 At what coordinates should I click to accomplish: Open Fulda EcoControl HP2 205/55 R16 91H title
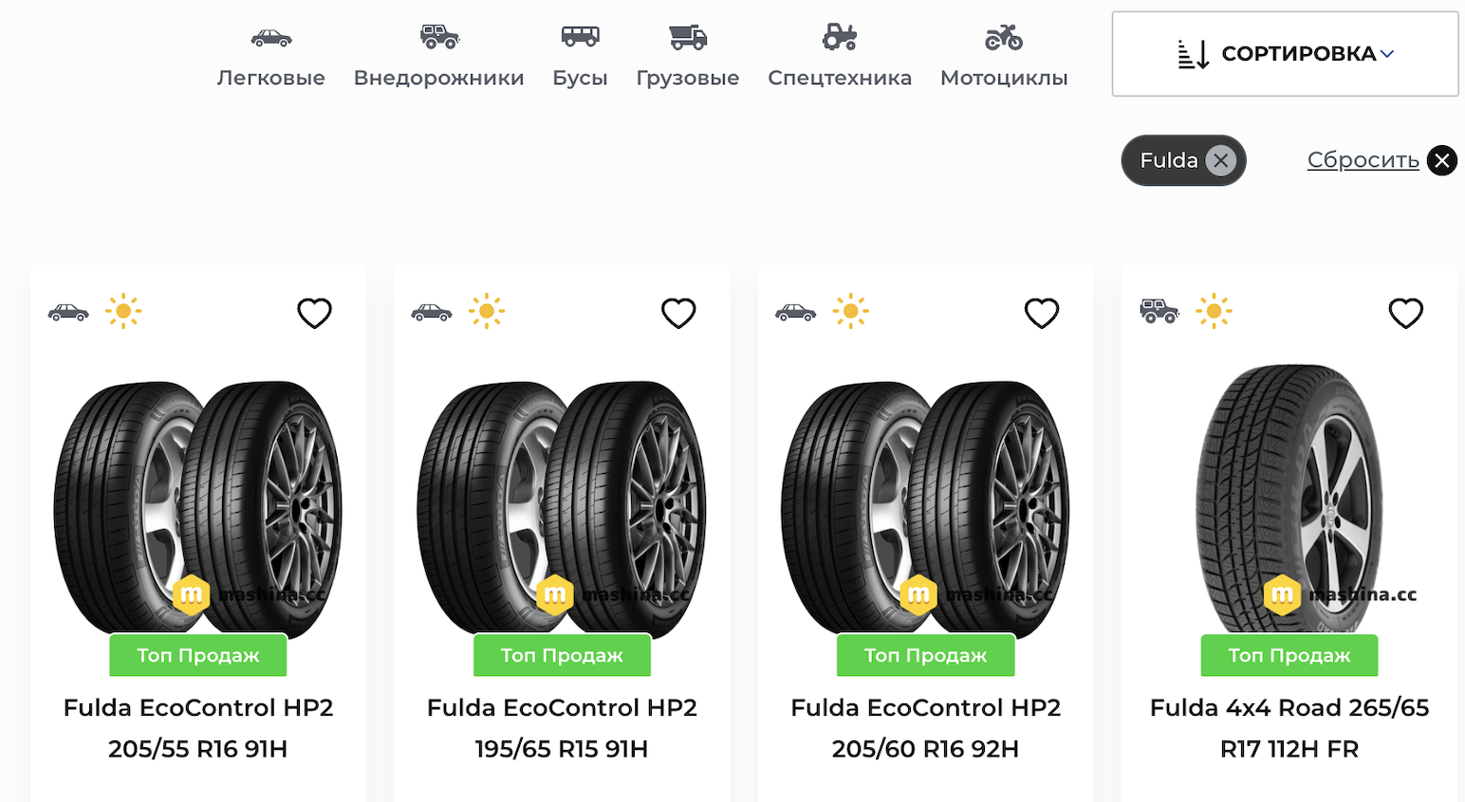(x=198, y=728)
